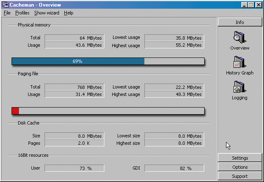Open the Overview magnifier icon
This screenshot has height=182, width=264.
240,37
